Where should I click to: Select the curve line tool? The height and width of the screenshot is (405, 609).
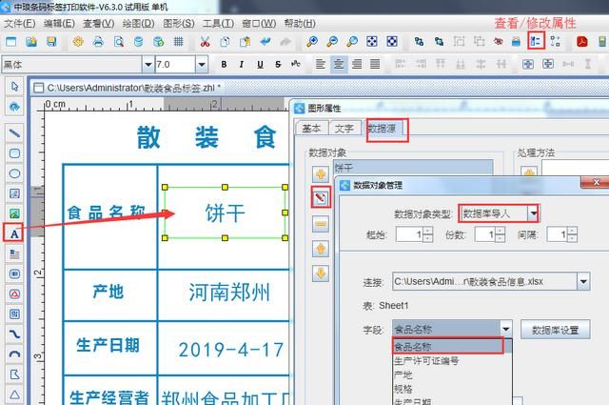click(14, 334)
